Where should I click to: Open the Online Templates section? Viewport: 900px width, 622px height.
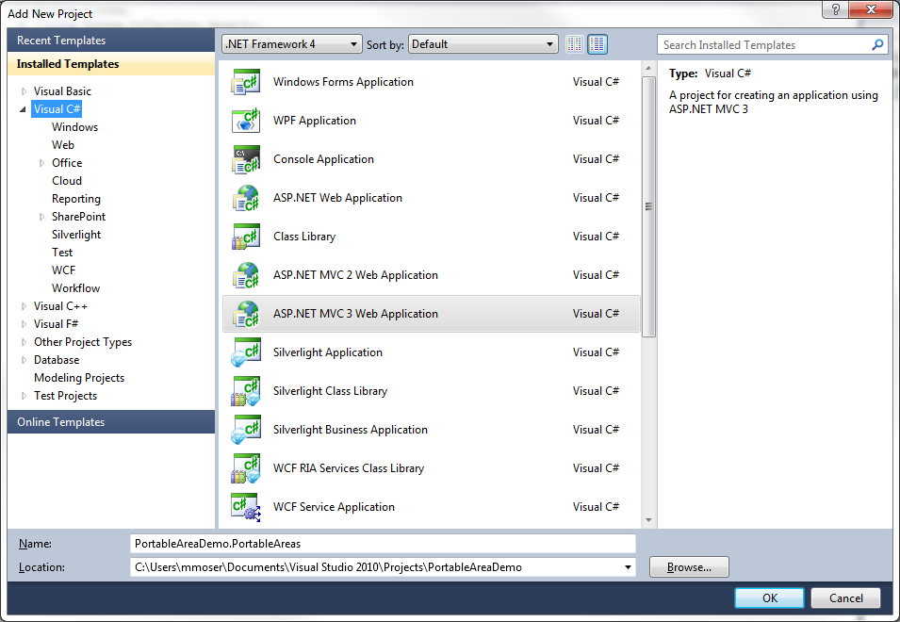(x=111, y=422)
